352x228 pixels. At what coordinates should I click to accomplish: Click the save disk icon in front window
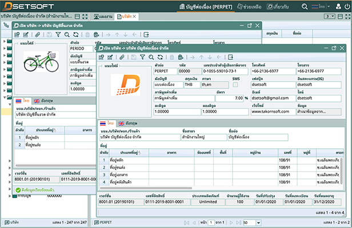tap(134, 57)
